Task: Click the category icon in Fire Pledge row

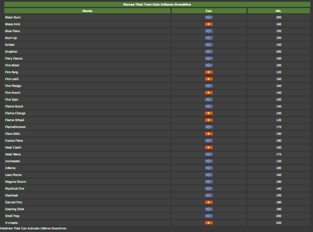Action: (209, 86)
